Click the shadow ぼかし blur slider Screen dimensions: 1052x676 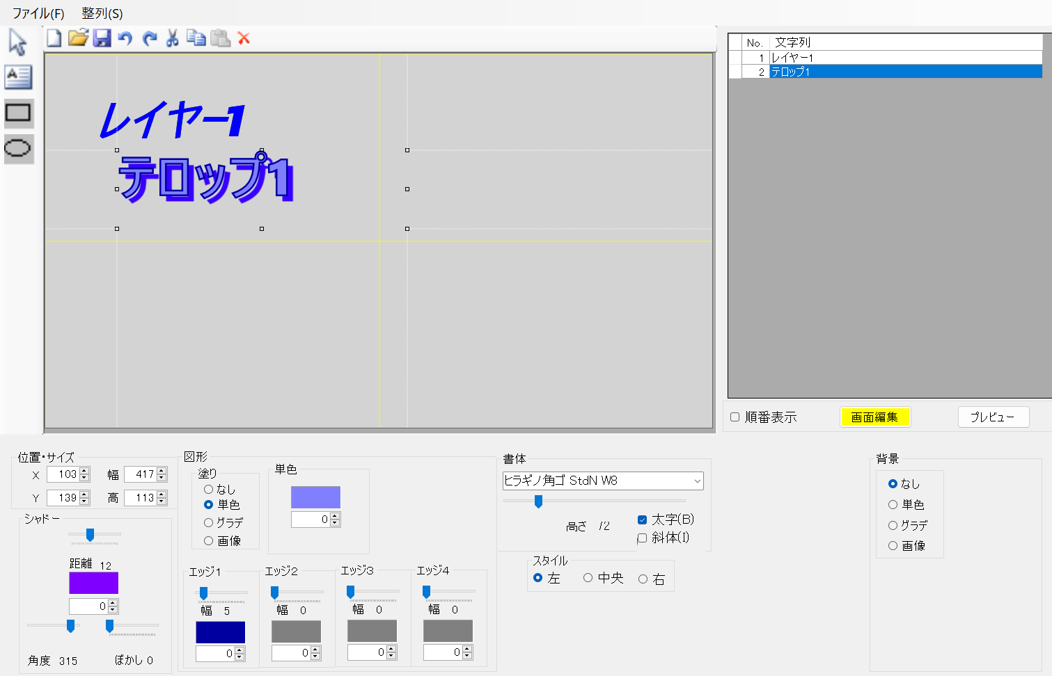pos(132,626)
